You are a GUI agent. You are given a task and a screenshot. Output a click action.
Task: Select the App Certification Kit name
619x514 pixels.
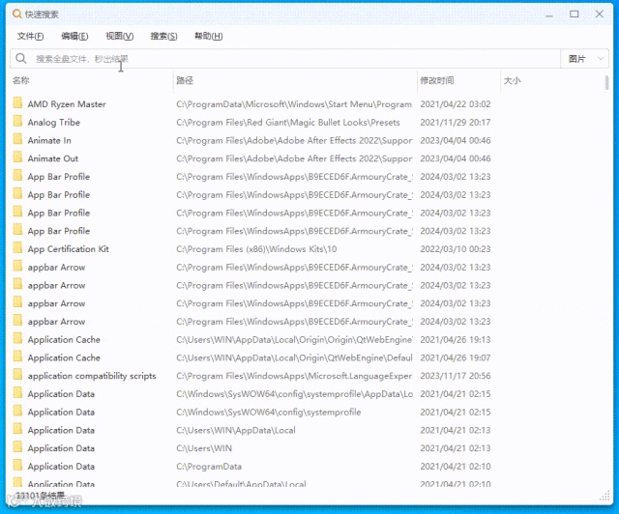tap(69, 249)
